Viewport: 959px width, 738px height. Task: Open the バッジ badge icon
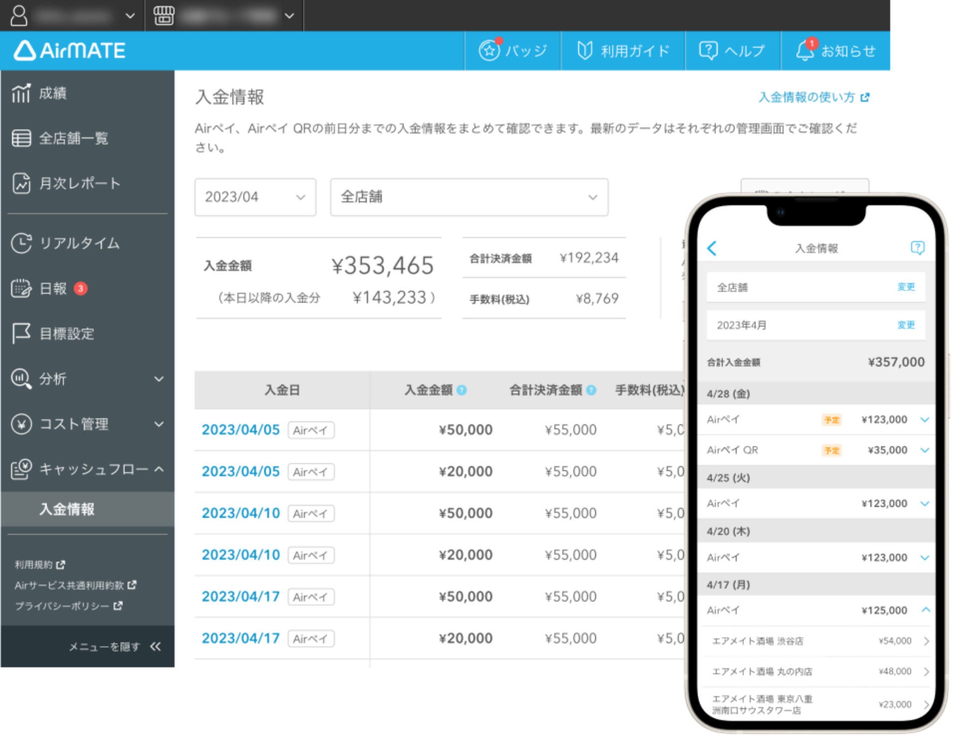click(489, 50)
